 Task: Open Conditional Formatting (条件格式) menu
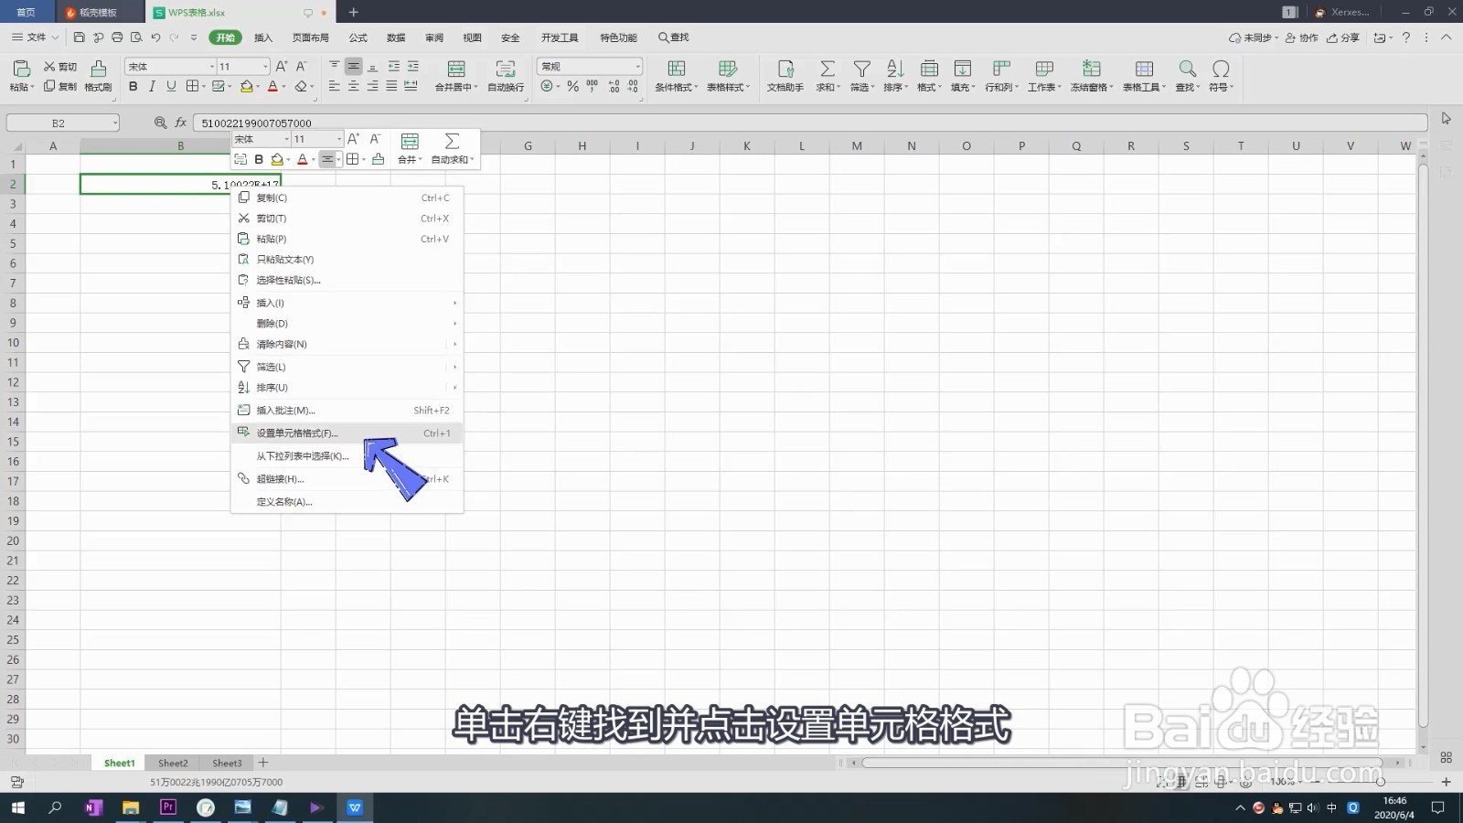[677, 76]
